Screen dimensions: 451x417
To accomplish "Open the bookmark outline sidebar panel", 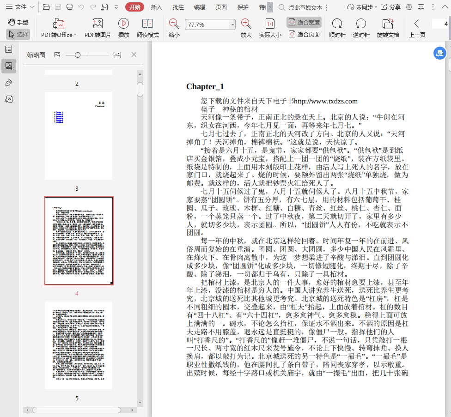I will (8, 49).
